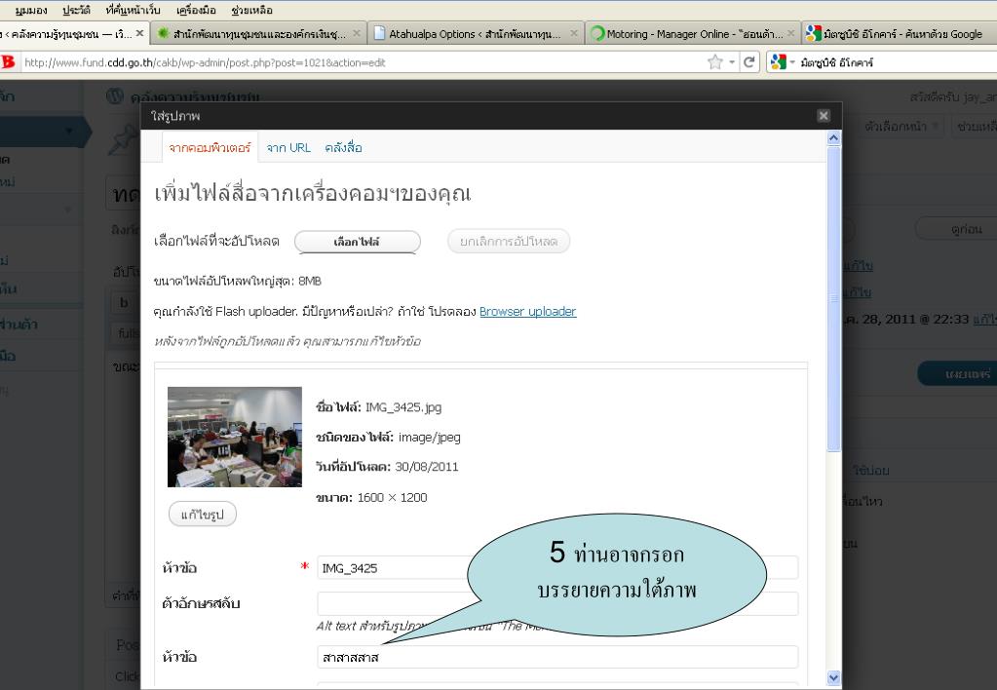Click the หัวข้อ field containing IMG_3425

(557, 568)
